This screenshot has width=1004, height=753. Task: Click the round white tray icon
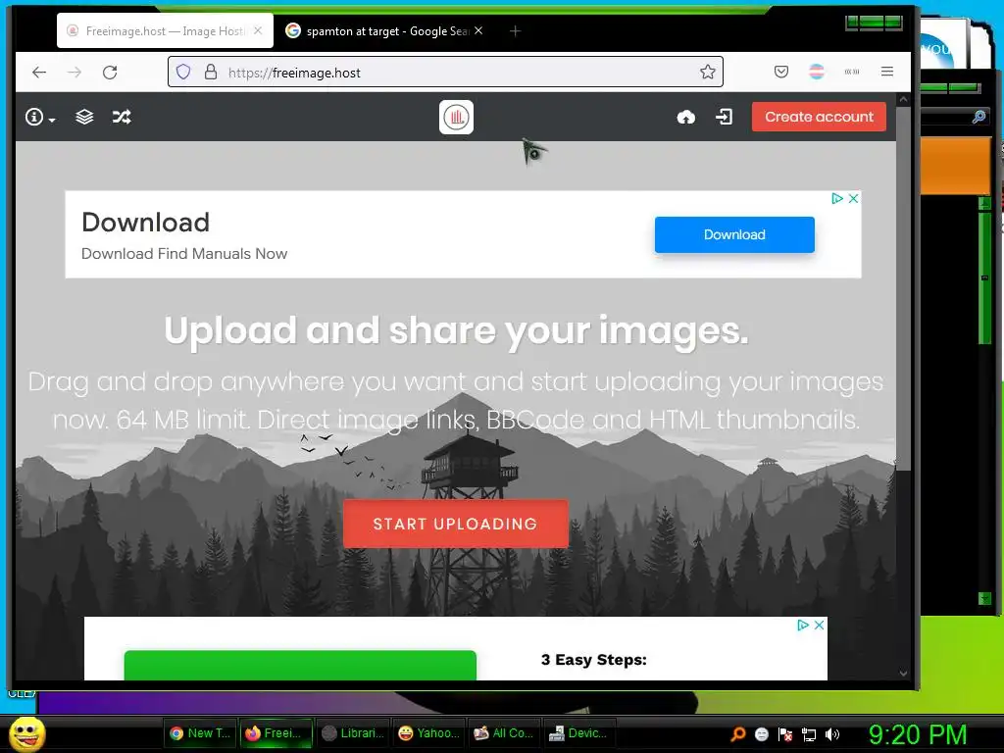(x=761, y=734)
